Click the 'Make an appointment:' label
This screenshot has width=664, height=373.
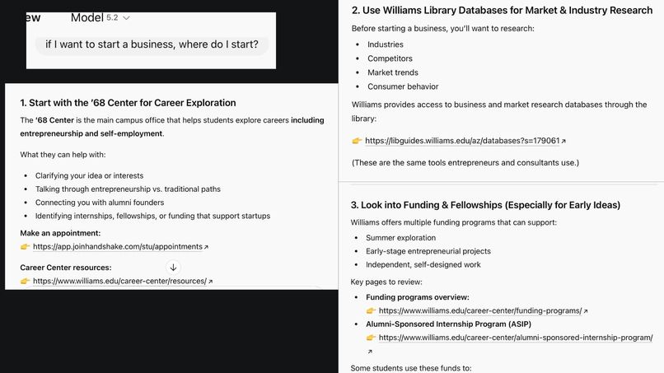pos(60,233)
